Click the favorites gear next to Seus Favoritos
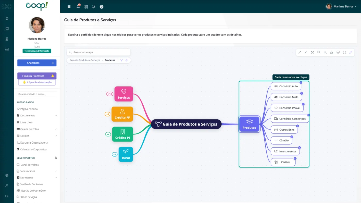Image resolution: width=361 pixels, height=203 pixels. (x=56, y=158)
